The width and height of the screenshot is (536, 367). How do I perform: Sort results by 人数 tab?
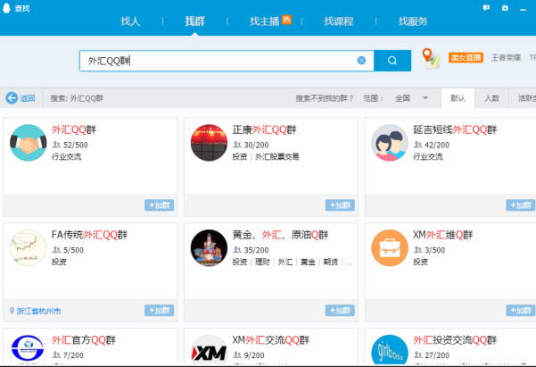(492, 98)
